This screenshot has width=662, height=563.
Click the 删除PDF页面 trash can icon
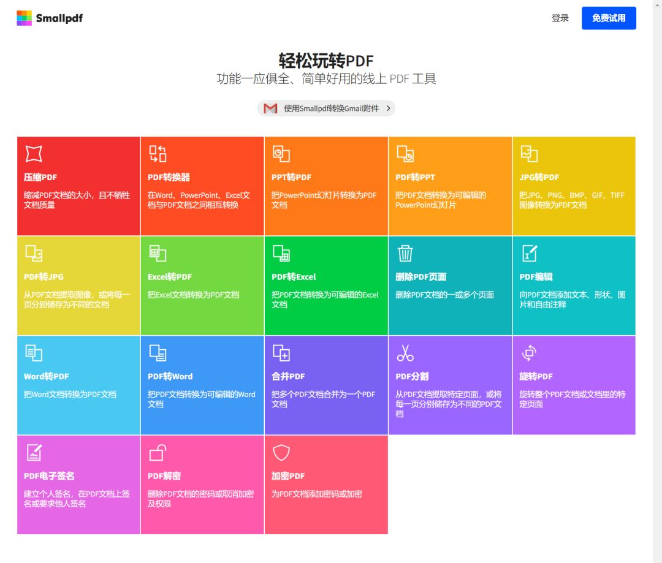coord(405,253)
